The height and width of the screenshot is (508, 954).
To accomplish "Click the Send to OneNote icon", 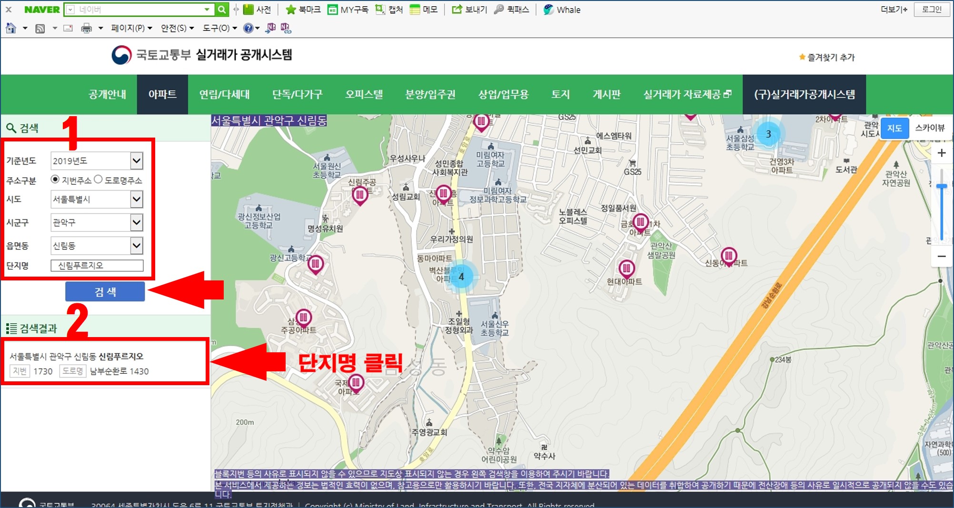I will (271, 28).
